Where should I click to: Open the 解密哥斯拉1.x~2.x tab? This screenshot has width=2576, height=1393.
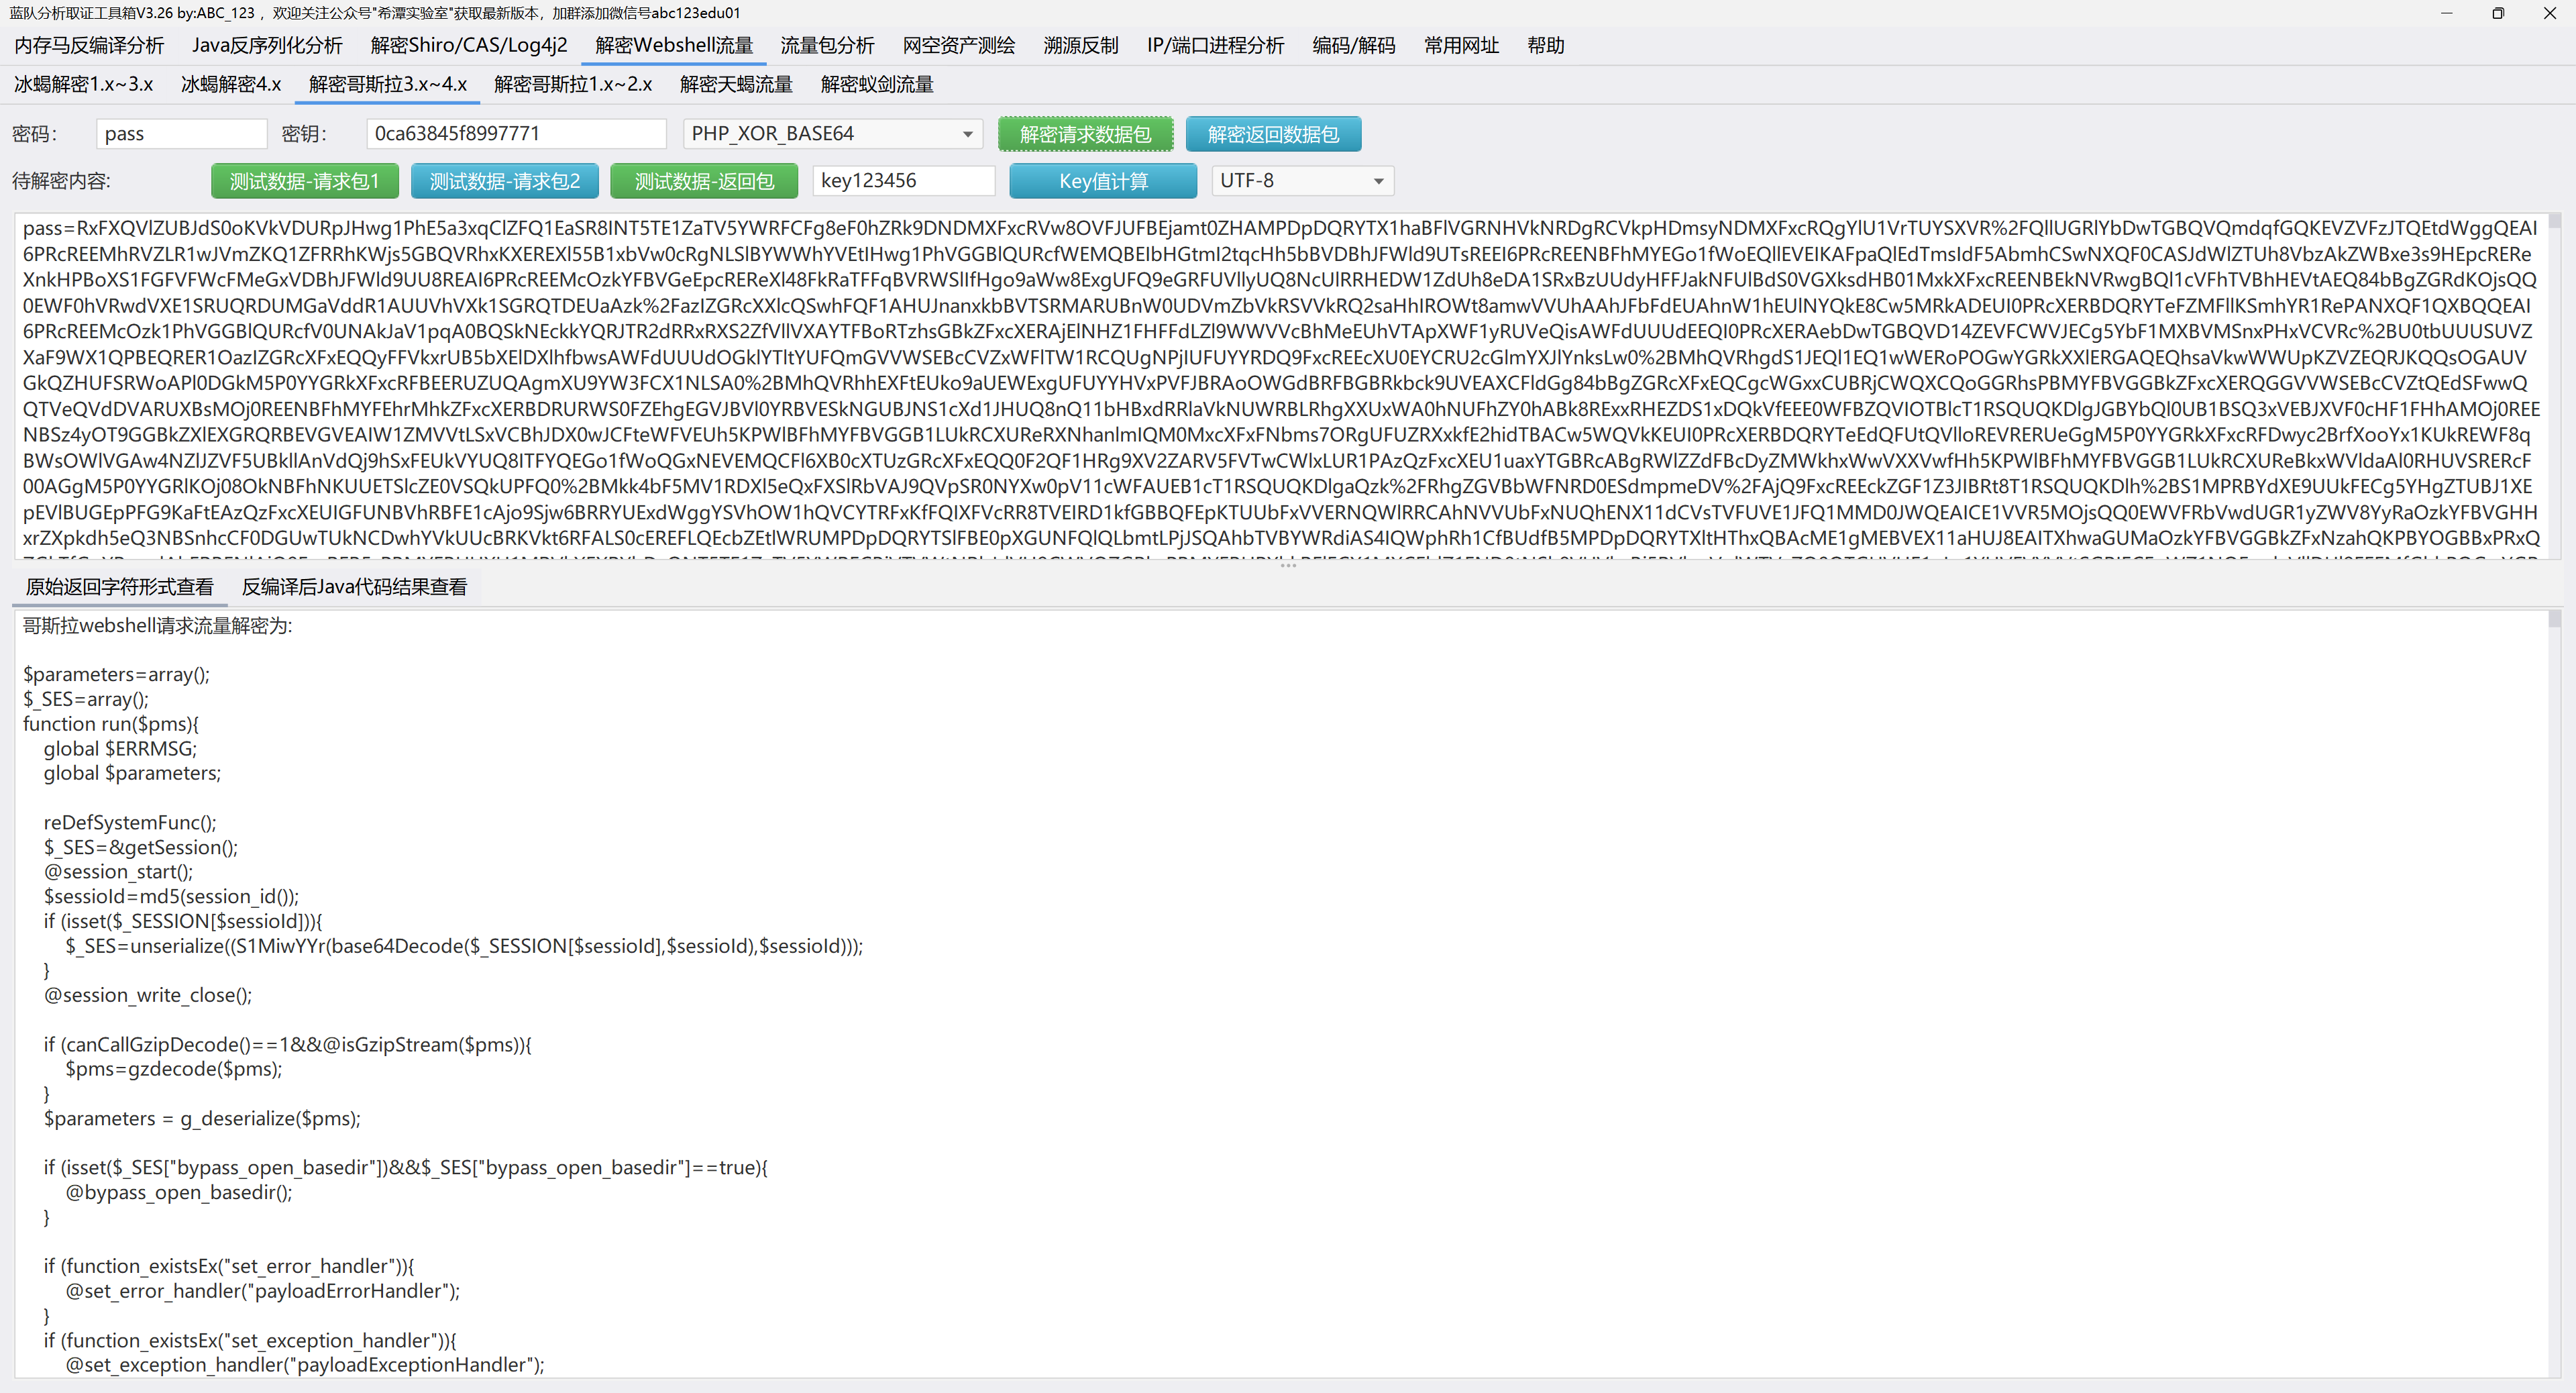572,84
